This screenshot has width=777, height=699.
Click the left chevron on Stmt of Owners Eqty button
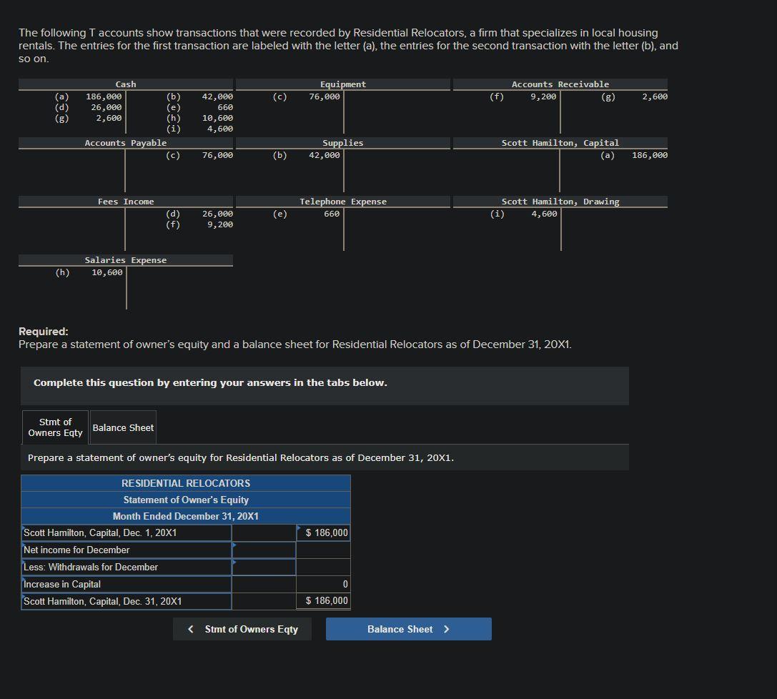click(x=191, y=629)
